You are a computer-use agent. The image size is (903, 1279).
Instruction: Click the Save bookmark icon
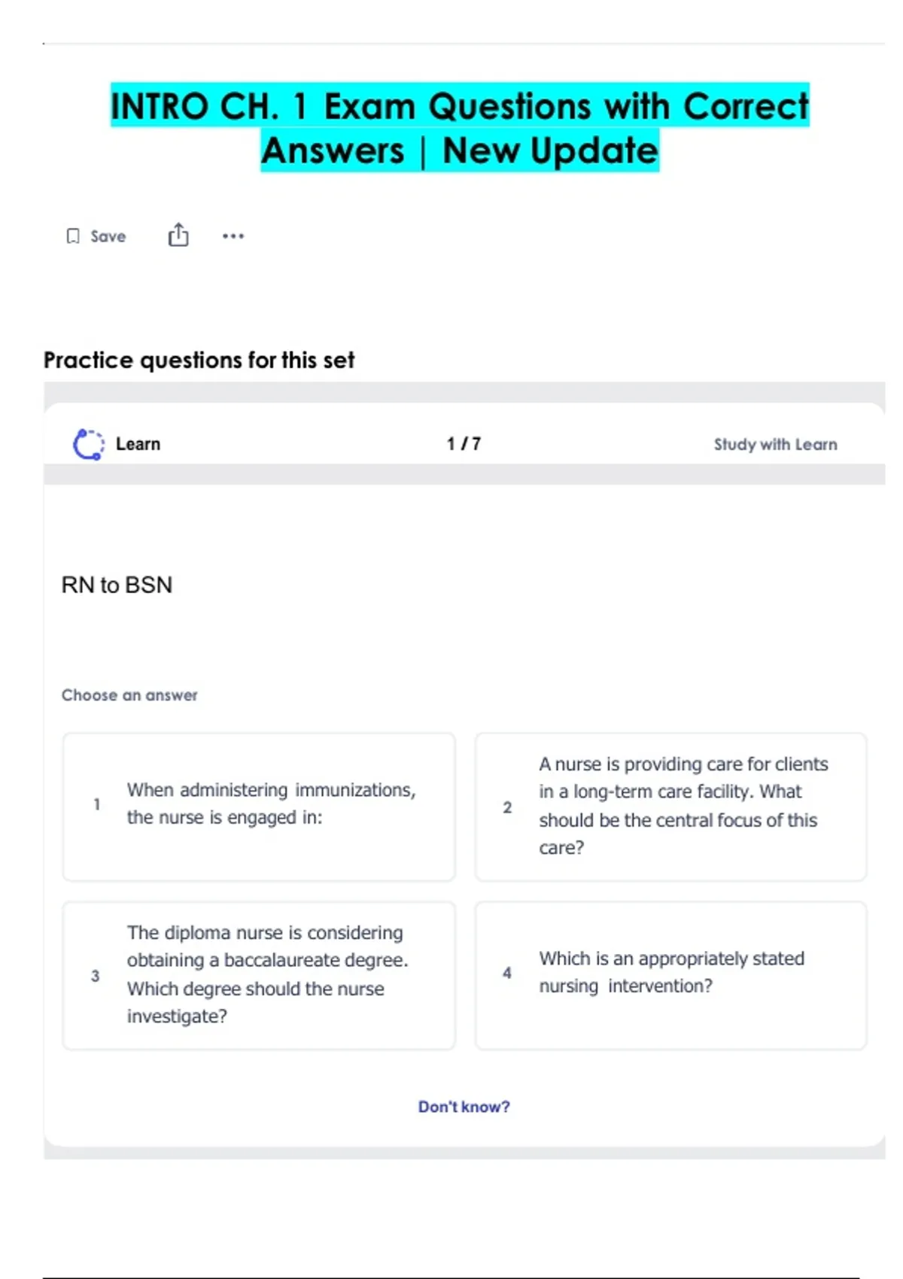coord(73,236)
